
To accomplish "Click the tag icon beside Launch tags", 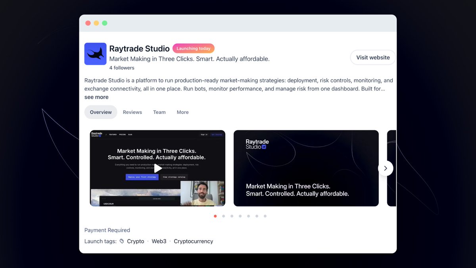I will click(x=121, y=241).
